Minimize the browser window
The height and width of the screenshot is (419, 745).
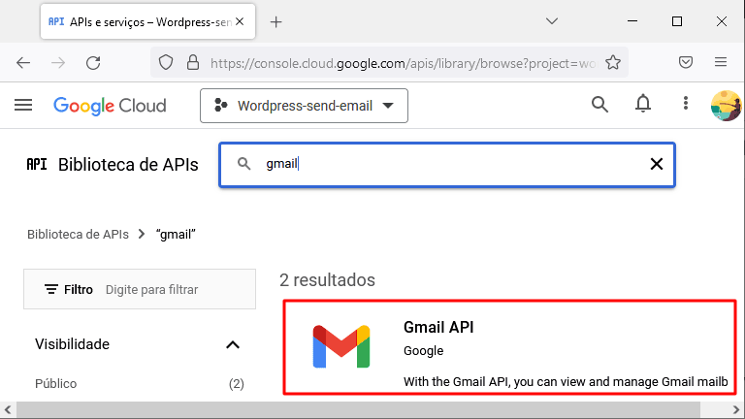tap(632, 21)
